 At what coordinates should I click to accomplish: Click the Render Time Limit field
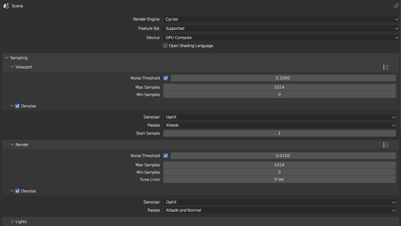tap(279, 179)
